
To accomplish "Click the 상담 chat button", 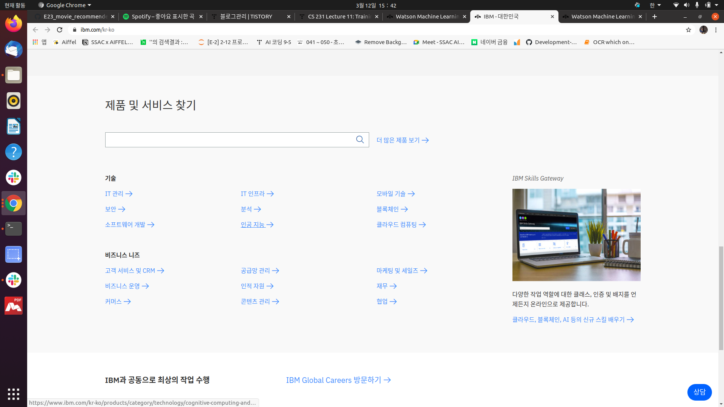I will pos(699,392).
